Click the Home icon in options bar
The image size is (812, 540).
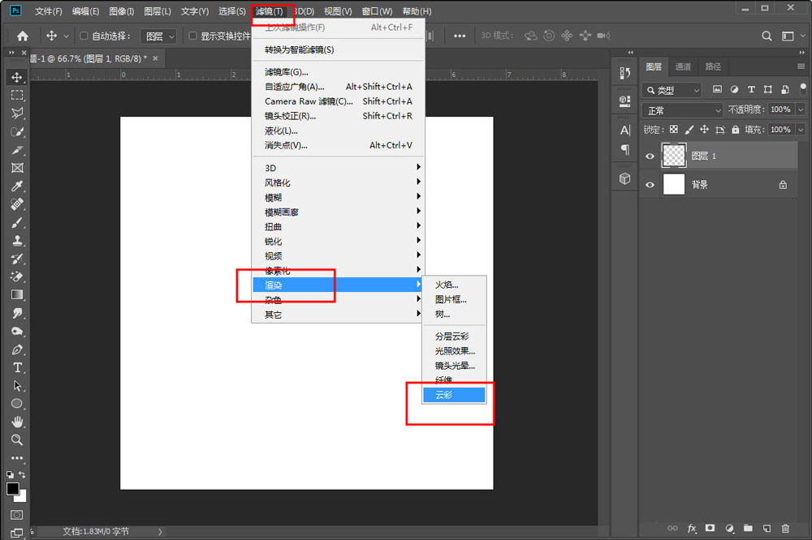[22, 36]
